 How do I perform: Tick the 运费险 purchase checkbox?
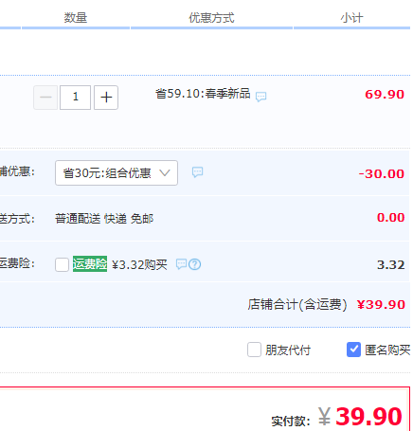pyautogui.click(x=62, y=264)
